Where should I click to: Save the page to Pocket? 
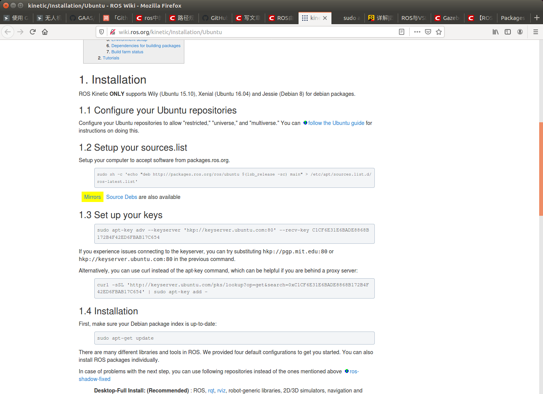[428, 32]
